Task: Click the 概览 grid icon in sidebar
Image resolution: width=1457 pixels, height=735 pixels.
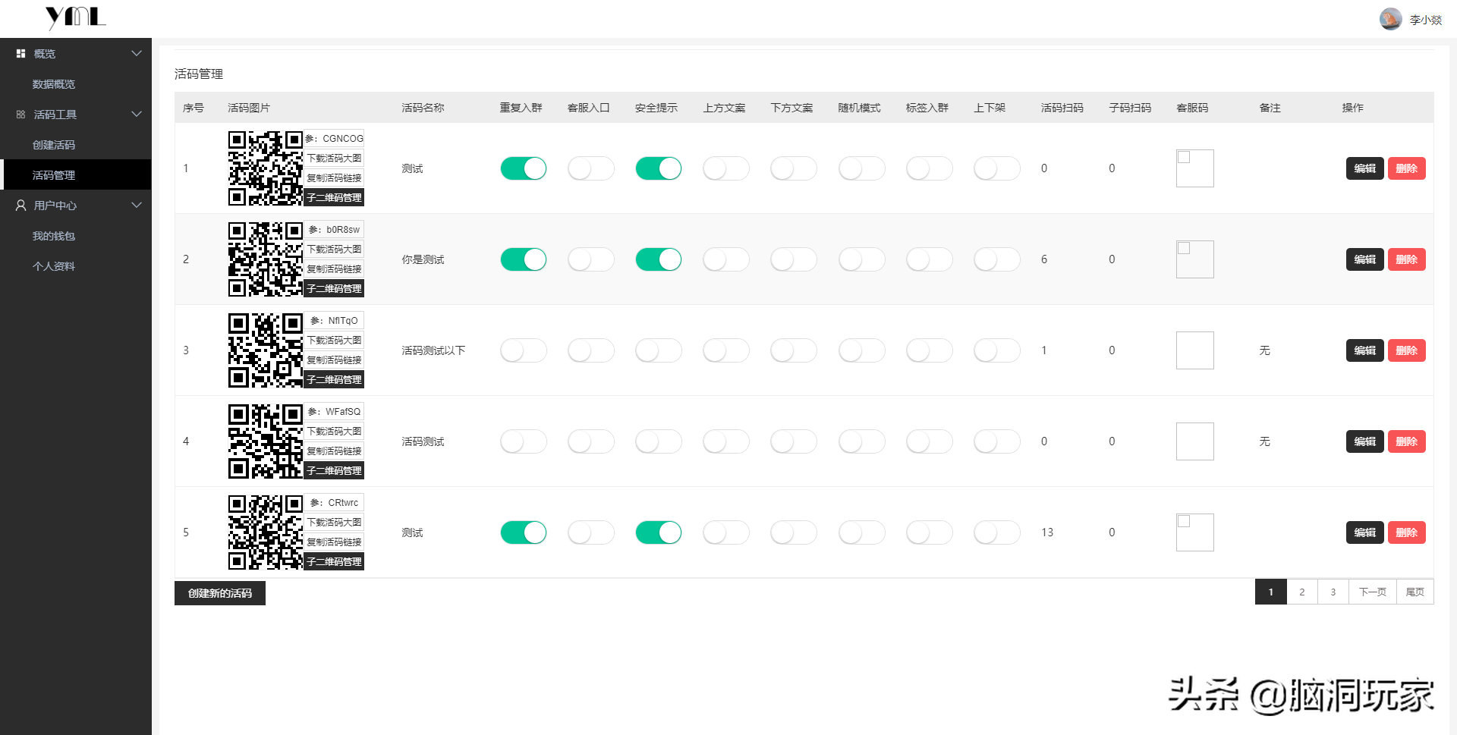Action: click(20, 54)
